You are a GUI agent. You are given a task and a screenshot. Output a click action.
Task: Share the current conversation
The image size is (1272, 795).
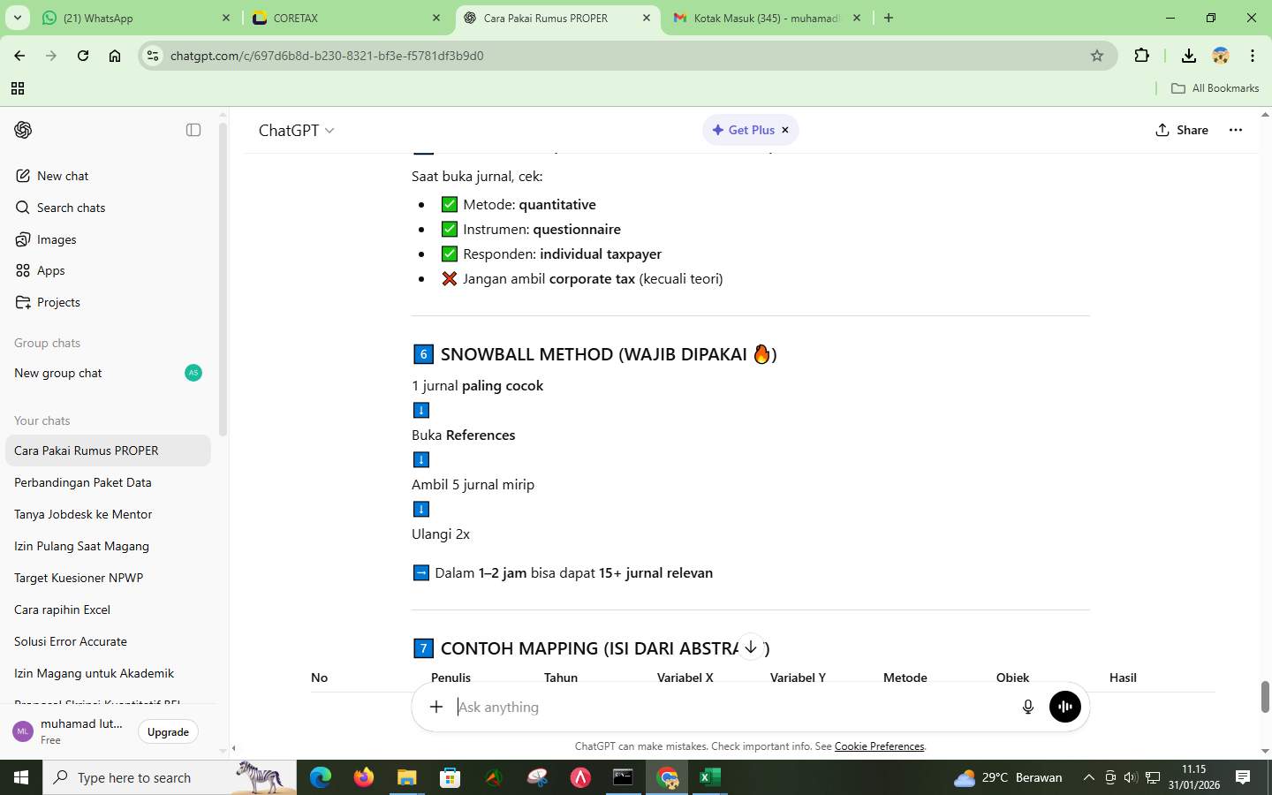pyautogui.click(x=1184, y=130)
